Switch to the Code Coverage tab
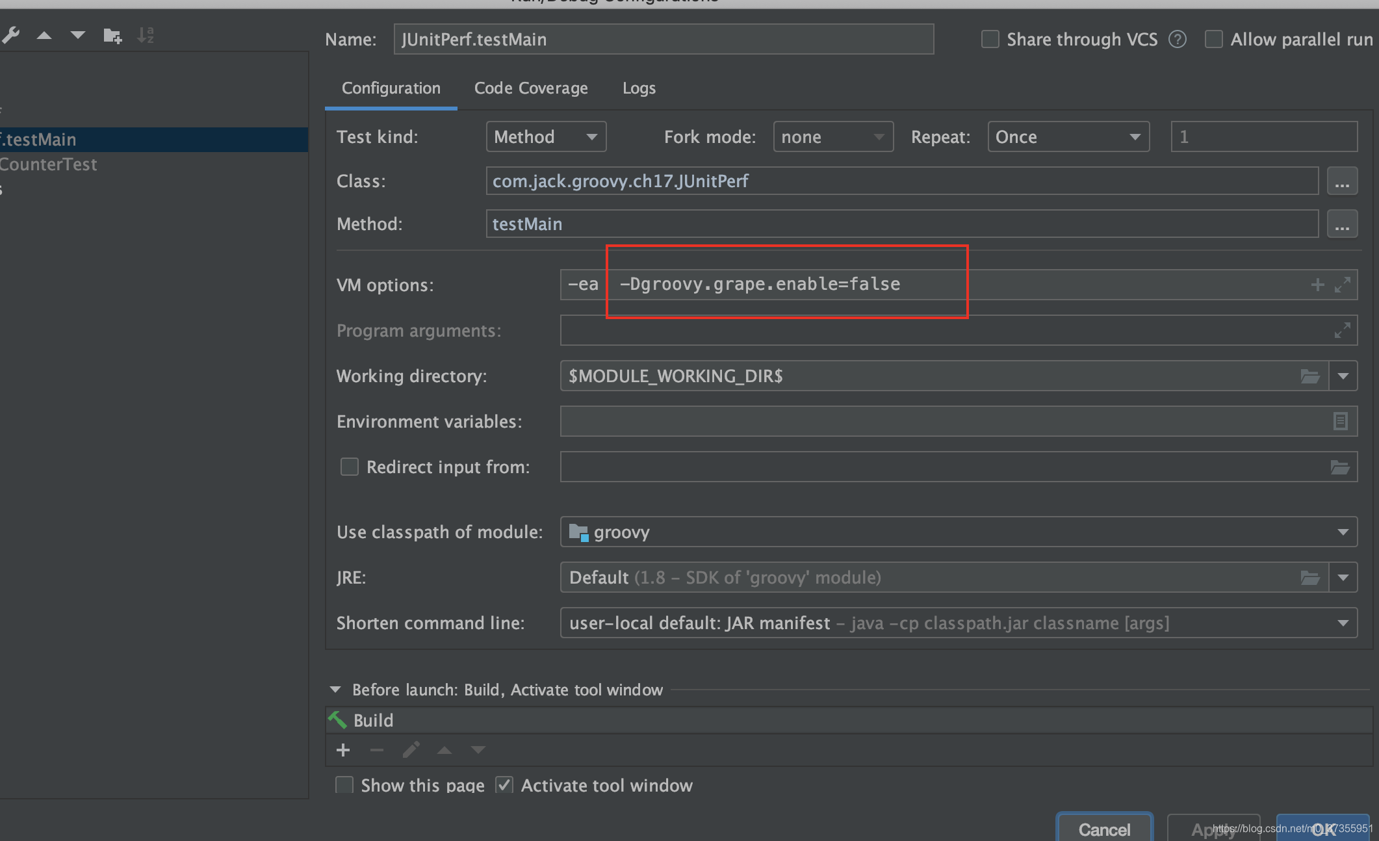 pyautogui.click(x=531, y=88)
